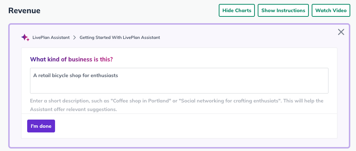Click the 'What kind of business is this?' heading
The width and height of the screenshot is (356, 151).
(x=71, y=60)
